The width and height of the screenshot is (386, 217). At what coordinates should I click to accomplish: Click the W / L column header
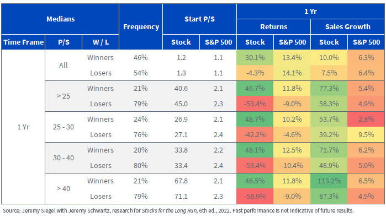click(101, 42)
